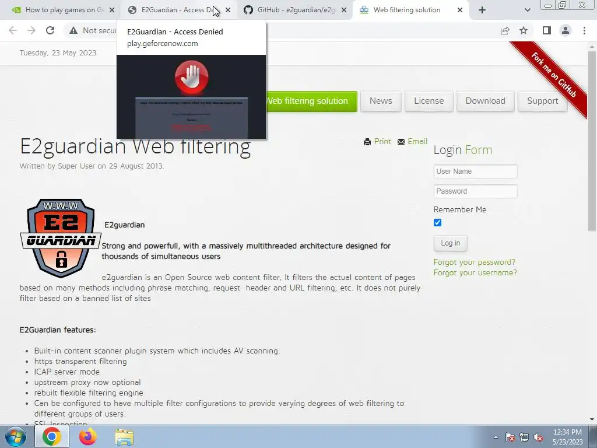The height and width of the screenshot is (448, 597).
Task: Focus the User Name field
Action: [x=475, y=171]
